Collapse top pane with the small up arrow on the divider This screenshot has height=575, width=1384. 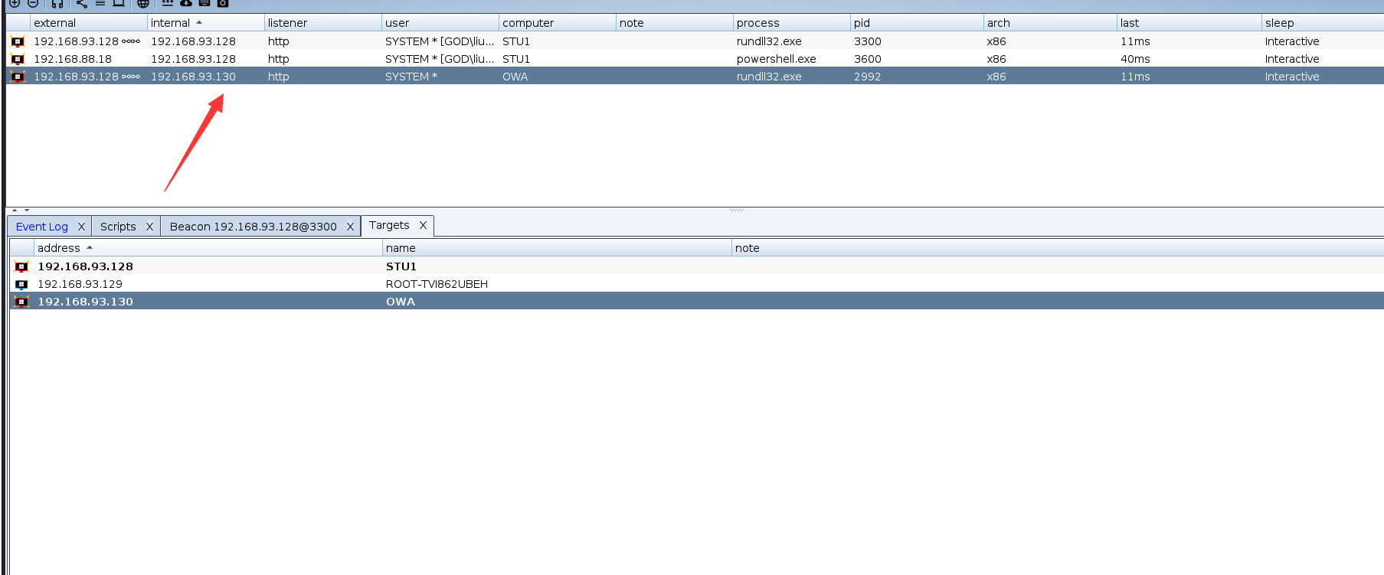[x=15, y=210]
